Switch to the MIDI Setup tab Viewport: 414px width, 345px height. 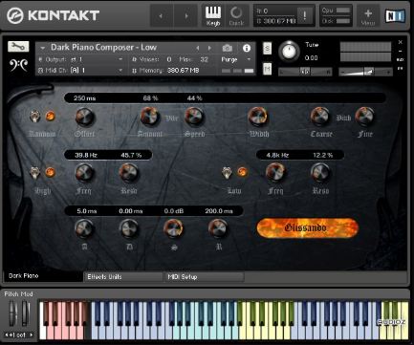(x=204, y=277)
